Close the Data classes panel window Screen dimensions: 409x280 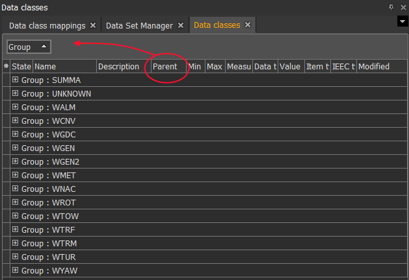point(402,6)
